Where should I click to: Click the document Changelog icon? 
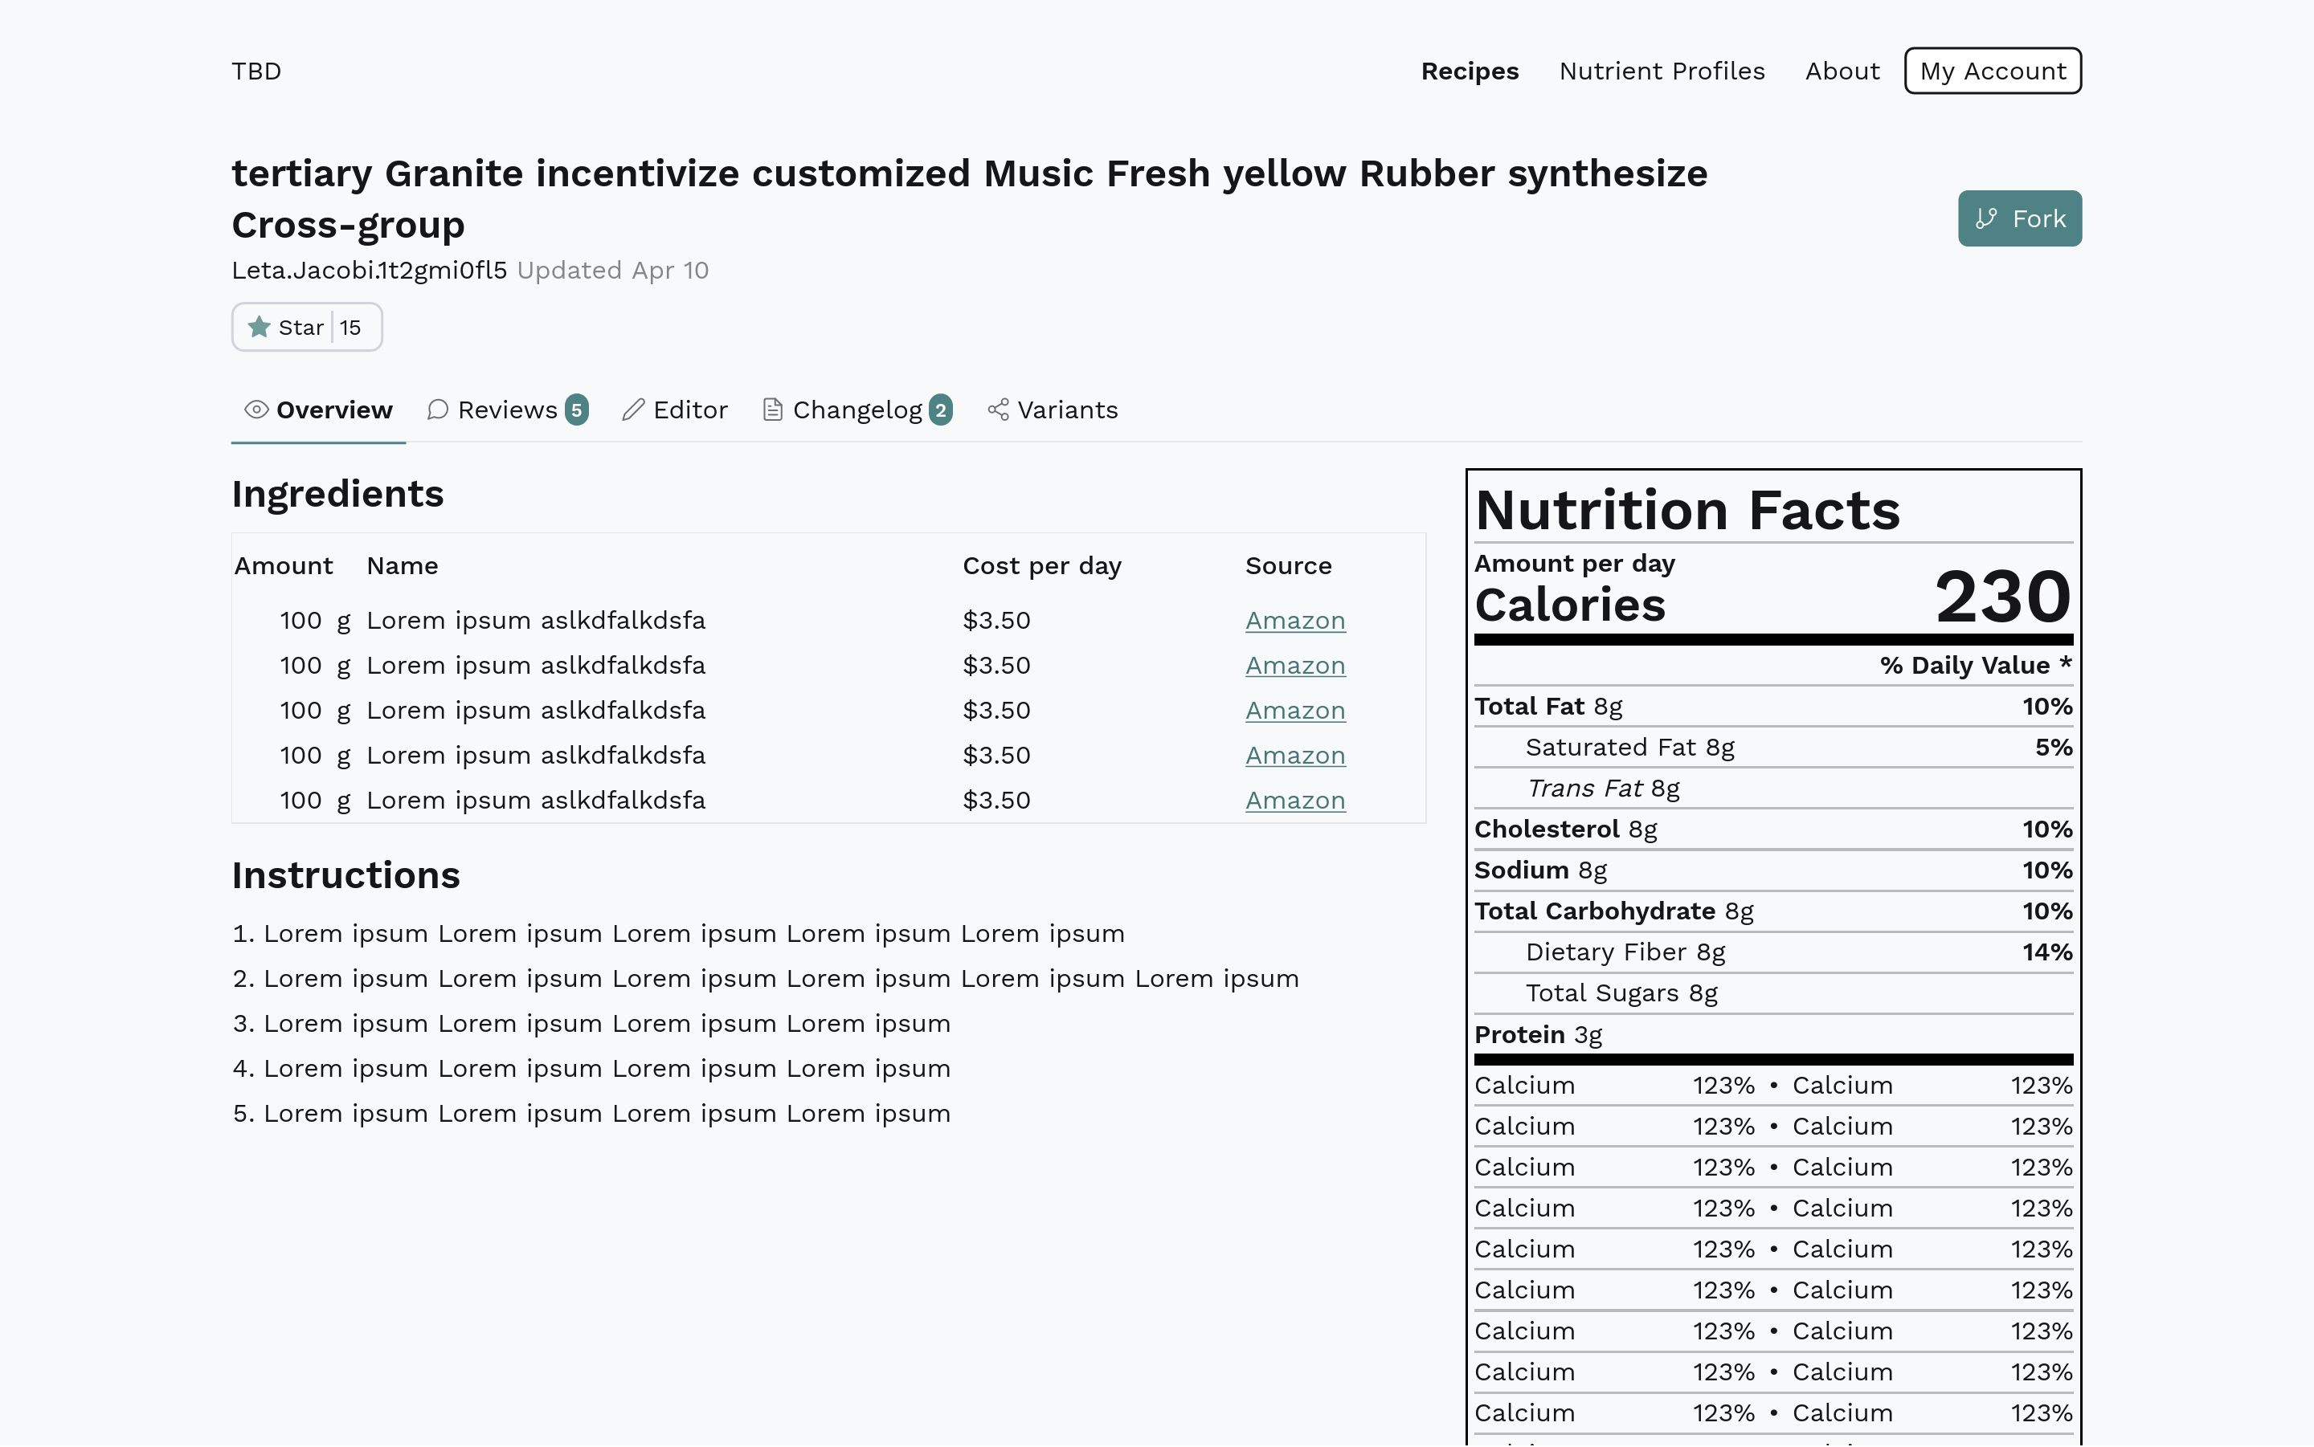tap(773, 410)
